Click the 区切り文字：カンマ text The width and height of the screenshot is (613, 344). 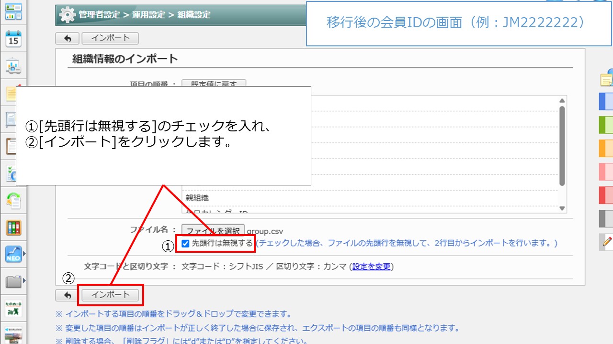tap(311, 267)
